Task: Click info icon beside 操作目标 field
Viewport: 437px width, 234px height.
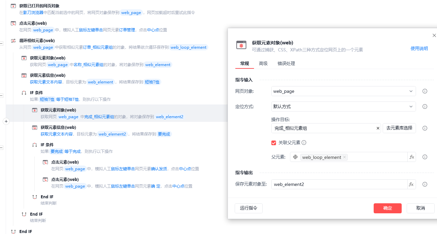Action: point(425,128)
